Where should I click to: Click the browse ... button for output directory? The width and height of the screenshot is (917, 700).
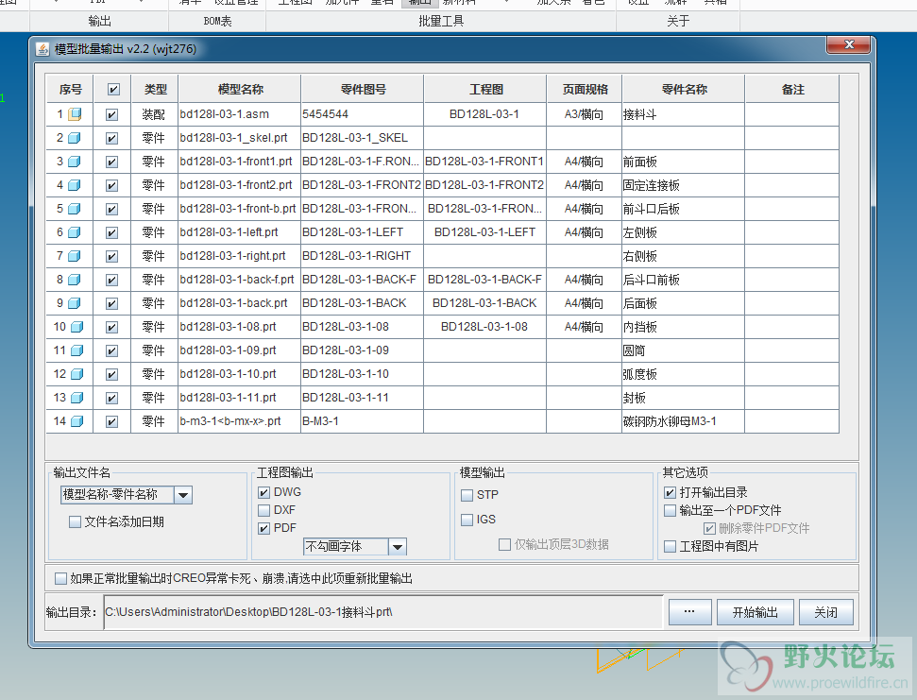tap(689, 612)
